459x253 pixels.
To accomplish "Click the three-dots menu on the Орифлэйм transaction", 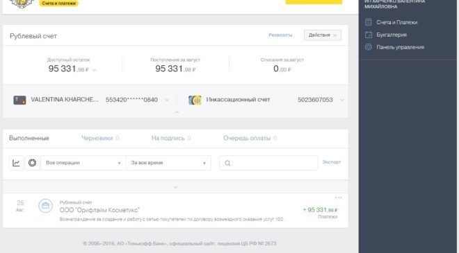I will tap(339, 198).
